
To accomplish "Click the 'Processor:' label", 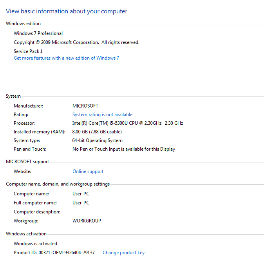I will pyautogui.click(x=24, y=123).
